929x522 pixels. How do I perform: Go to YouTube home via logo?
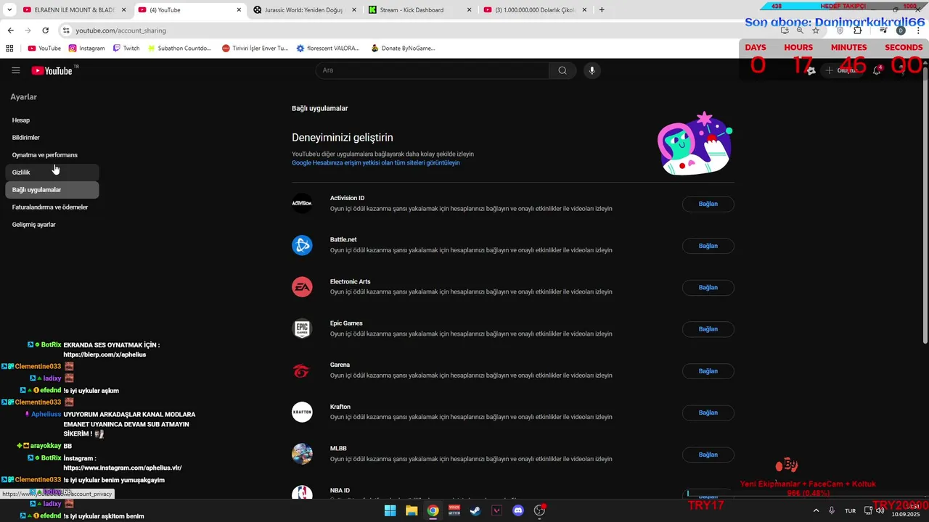click(x=52, y=70)
